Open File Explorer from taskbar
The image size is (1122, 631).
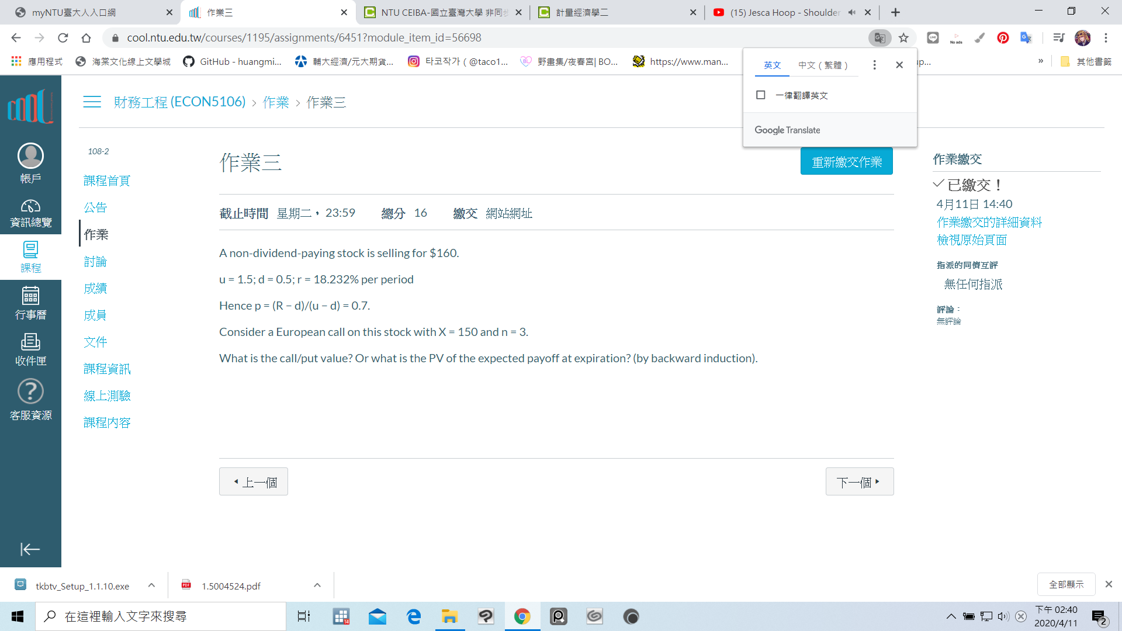click(x=449, y=616)
